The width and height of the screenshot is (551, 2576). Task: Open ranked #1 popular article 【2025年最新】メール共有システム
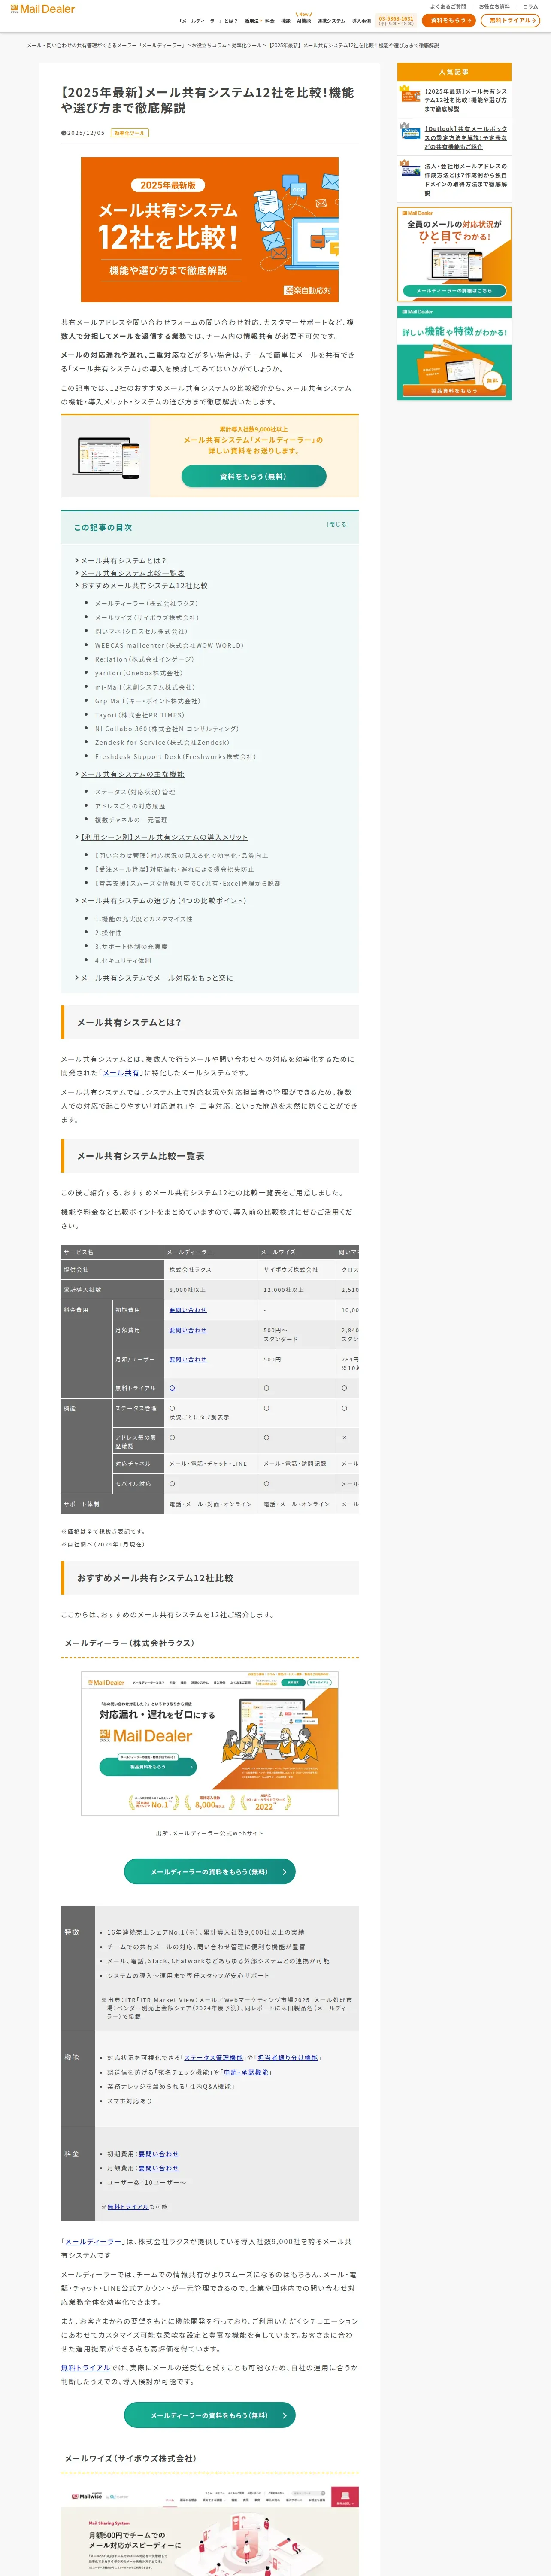466,100
